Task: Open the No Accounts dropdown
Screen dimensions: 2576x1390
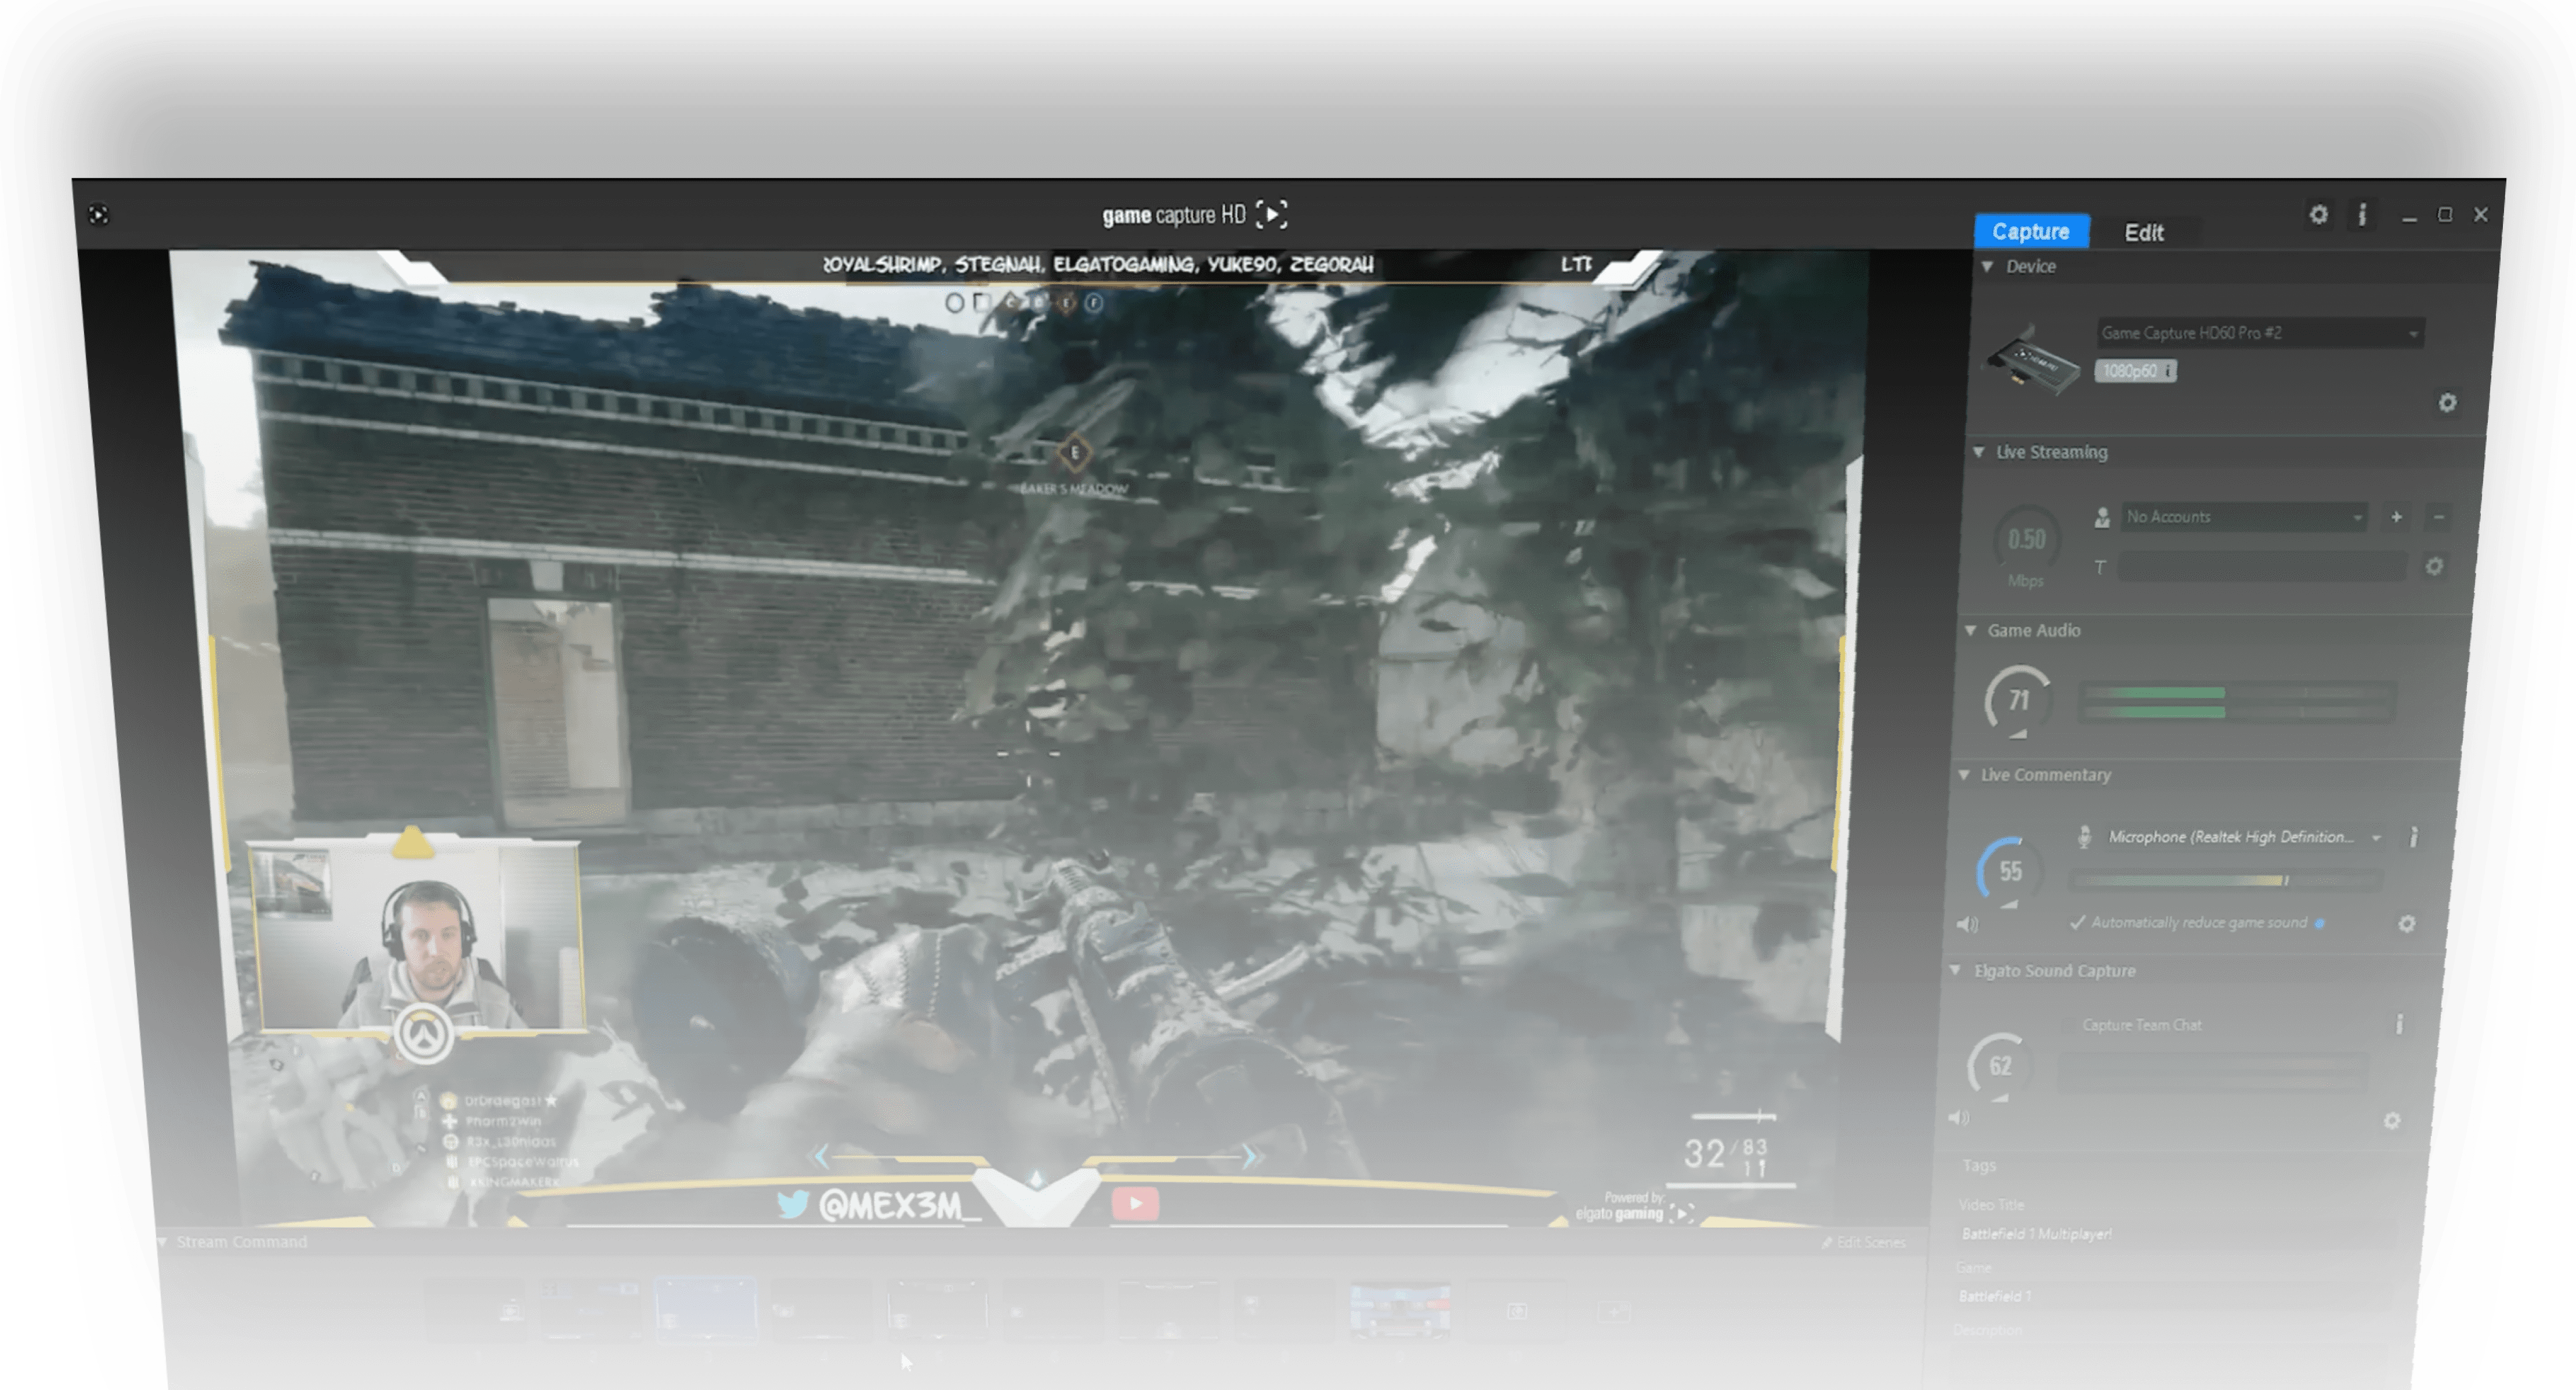Action: pyautogui.click(x=2244, y=517)
